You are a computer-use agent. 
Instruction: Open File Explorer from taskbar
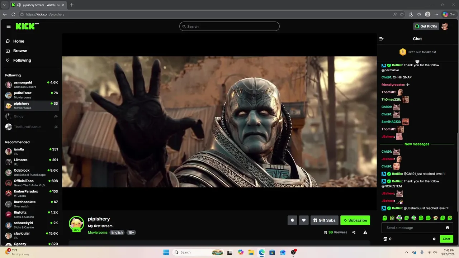(251, 252)
